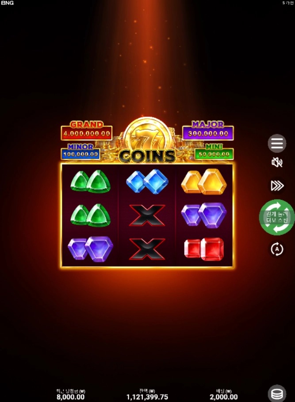Click the bottom-left purple gem symbol

click(x=90, y=249)
